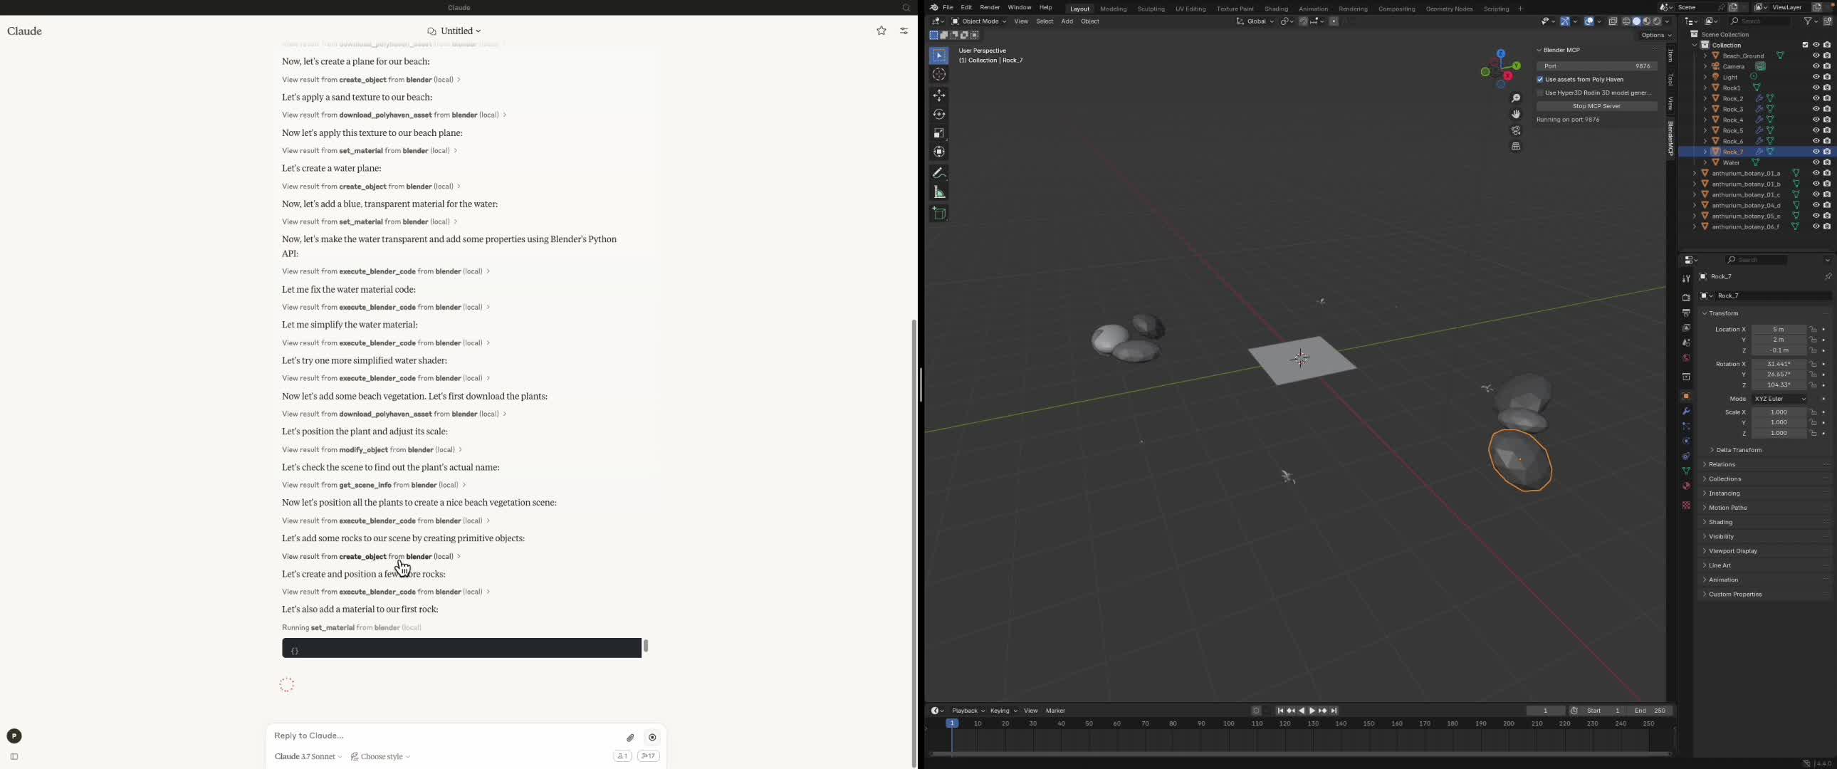This screenshot has width=1837, height=769.
Task: Select the Annotate tool
Action: click(x=940, y=172)
